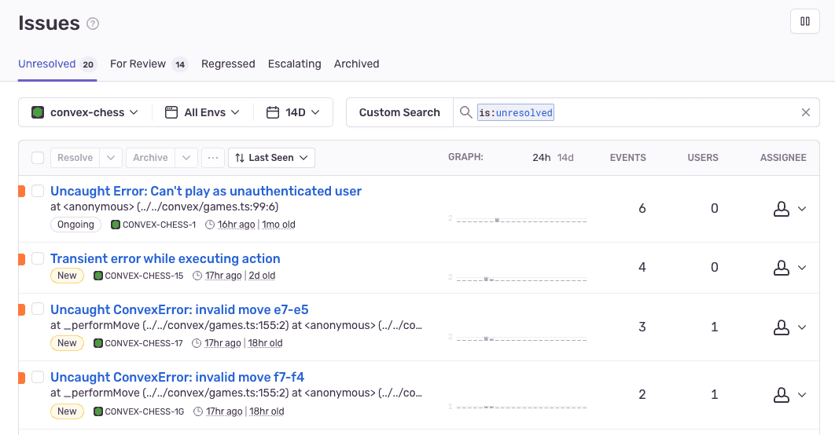
Task: Click clock icon in invalid move e7-e5 row
Action: 197,343
